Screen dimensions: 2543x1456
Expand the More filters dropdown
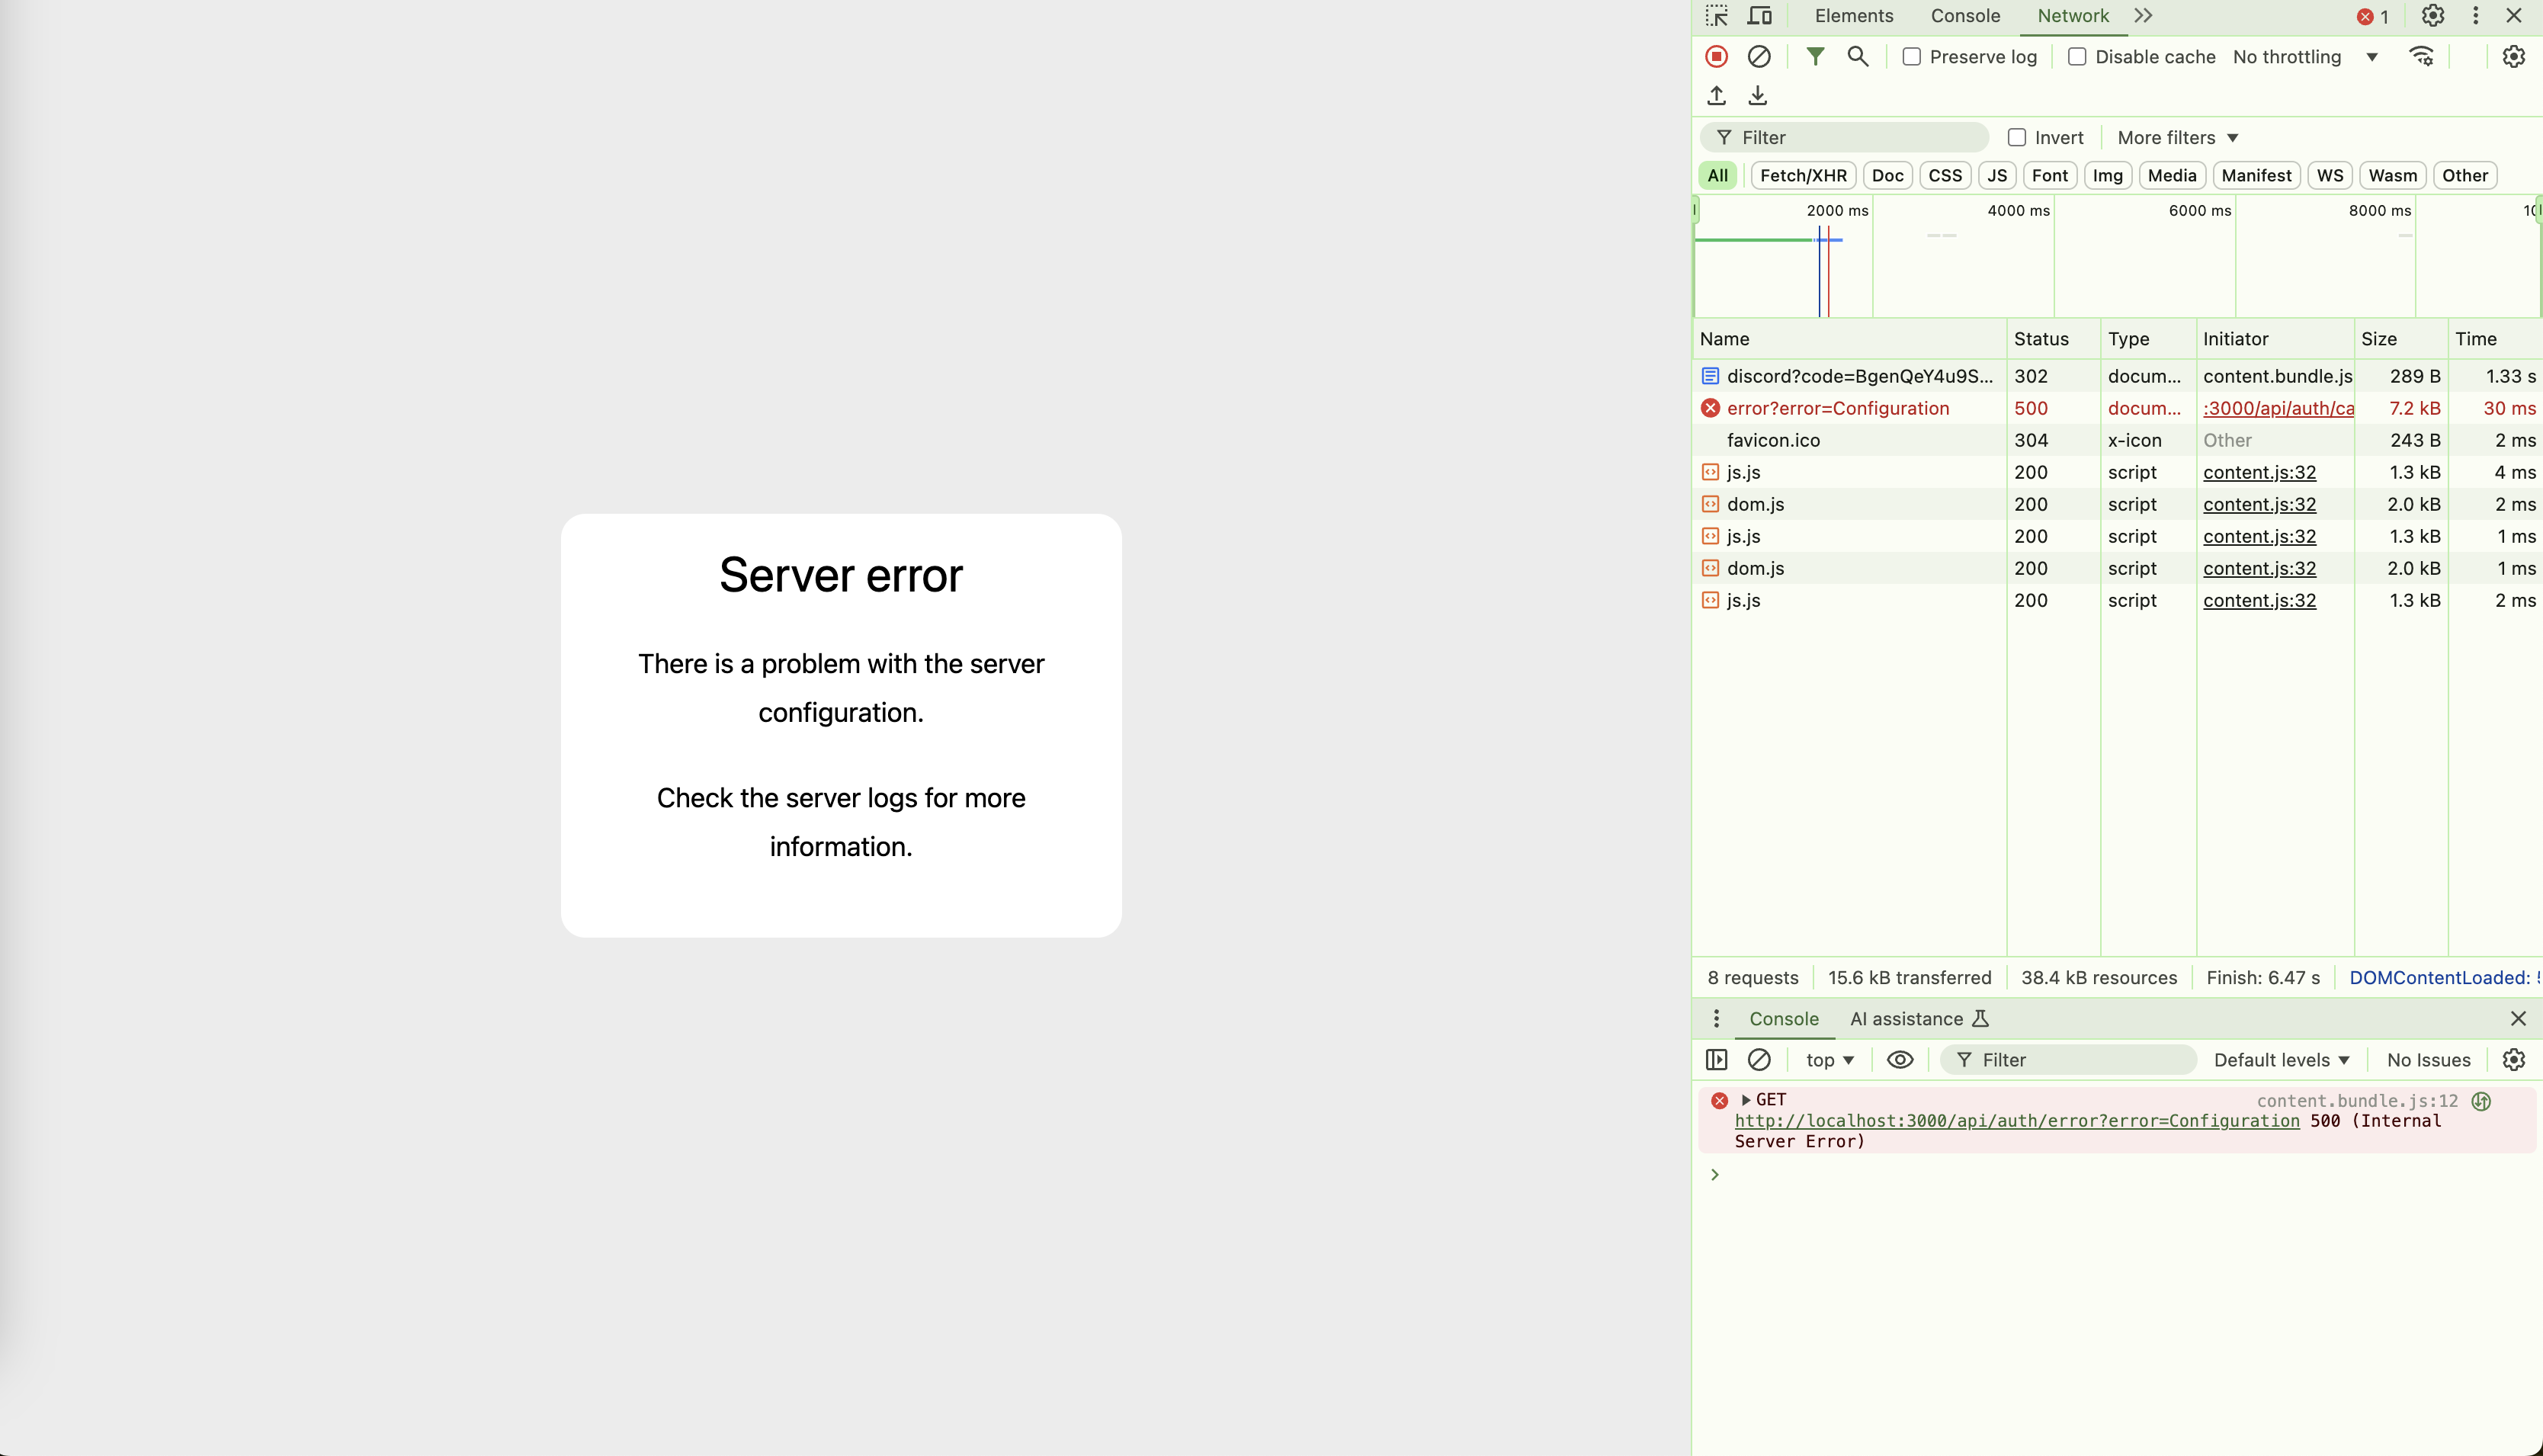click(2177, 138)
